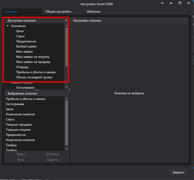The image size is (194, 180).
Task: Open the Шаблоны tab
Action: [x=94, y=12]
